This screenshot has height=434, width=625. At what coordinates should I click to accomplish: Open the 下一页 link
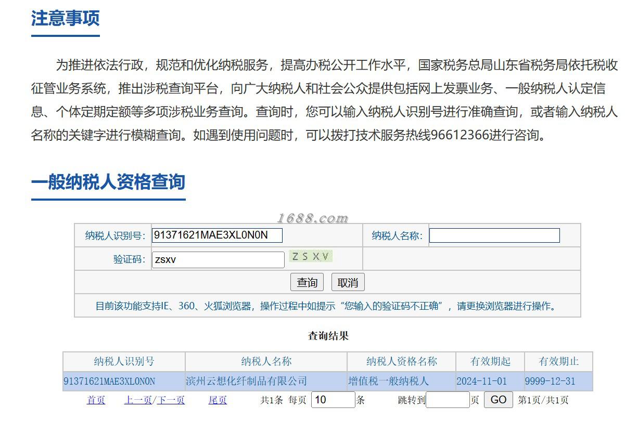coord(171,400)
